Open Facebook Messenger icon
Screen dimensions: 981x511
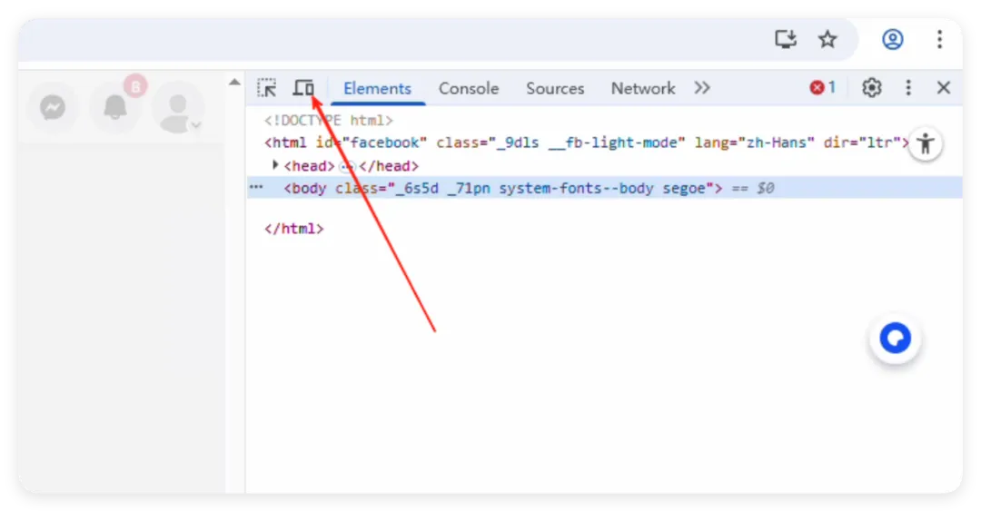(x=53, y=108)
